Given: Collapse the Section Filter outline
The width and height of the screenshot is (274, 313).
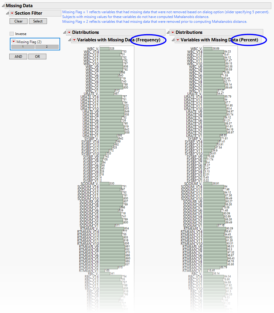Looking at the screenshot, I should click(x=7, y=13).
